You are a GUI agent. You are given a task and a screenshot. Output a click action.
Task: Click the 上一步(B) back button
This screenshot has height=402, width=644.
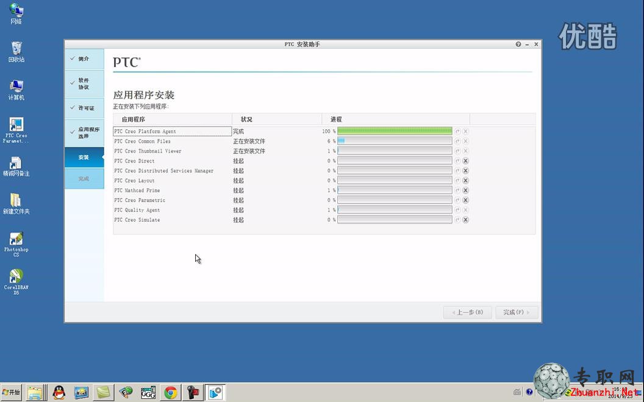pyautogui.click(x=467, y=312)
